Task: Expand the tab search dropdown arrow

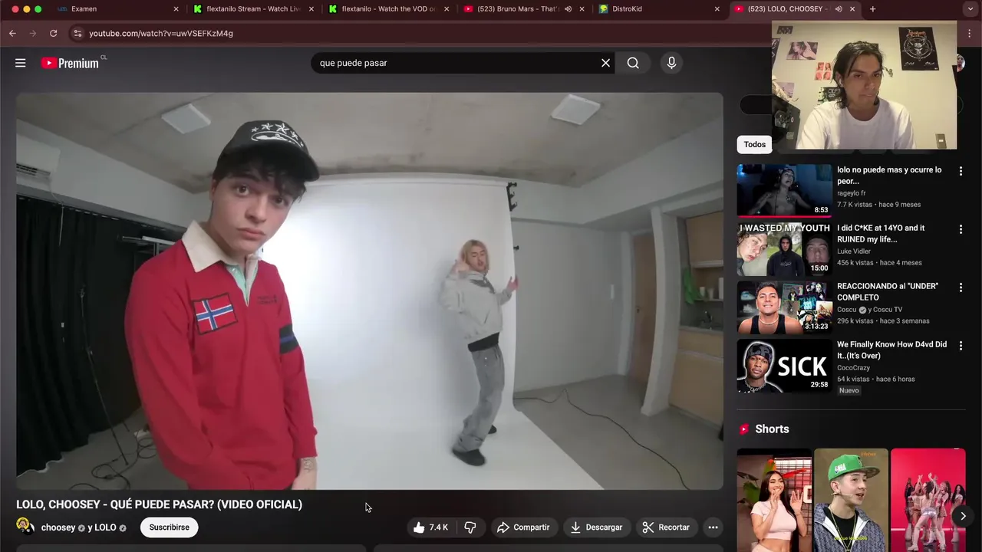Action: tap(970, 9)
